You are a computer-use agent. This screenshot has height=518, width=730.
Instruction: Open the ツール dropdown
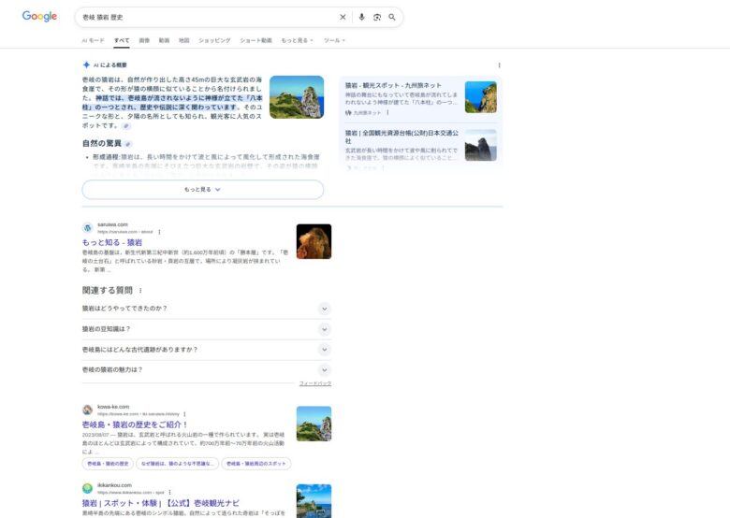pyautogui.click(x=334, y=40)
